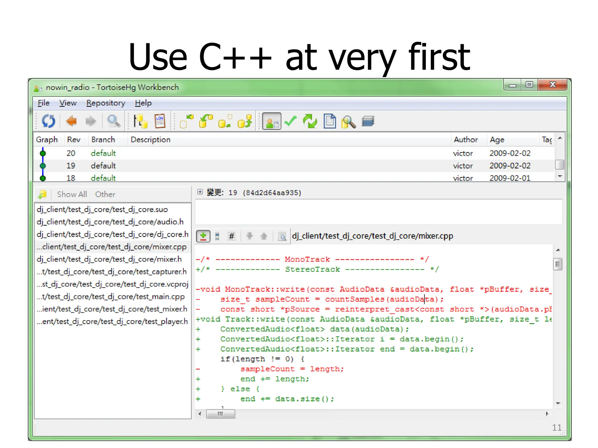Viewport: 598px width, 448px height.
Task: Click the diff scroll up arrow
Action: click(x=558, y=250)
